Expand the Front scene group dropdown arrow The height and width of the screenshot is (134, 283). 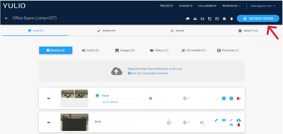231,98
